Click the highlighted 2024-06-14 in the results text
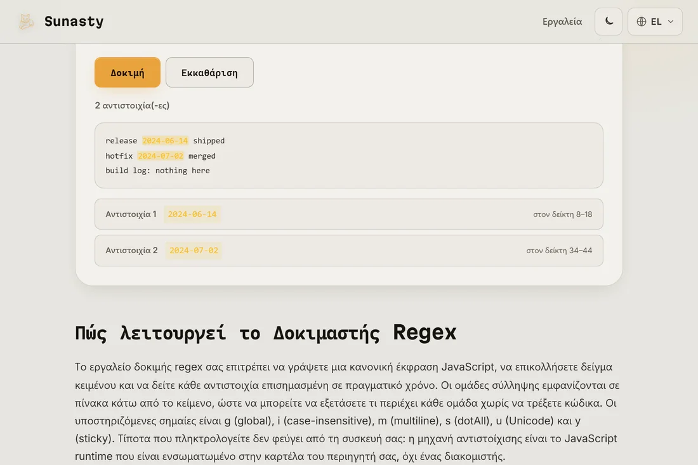The image size is (698, 465). click(x=165, y=141)
